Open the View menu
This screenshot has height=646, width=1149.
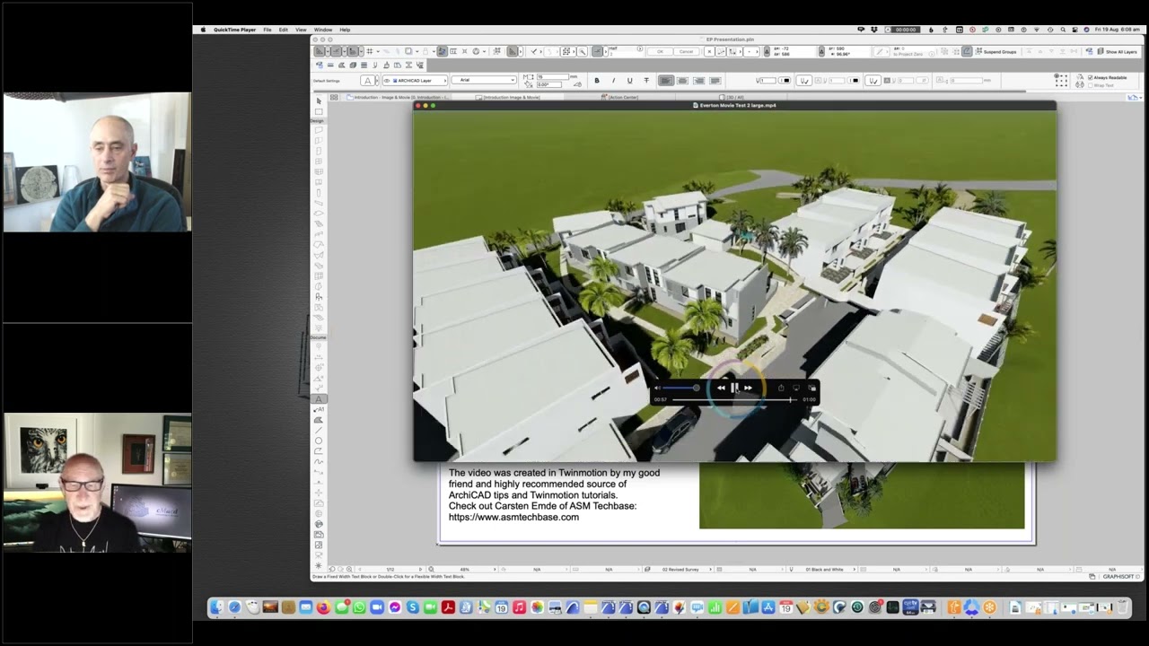tap(301, 30)
